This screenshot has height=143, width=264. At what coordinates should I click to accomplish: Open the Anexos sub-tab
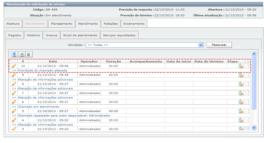pyautogui.click(x=52, y=35)
